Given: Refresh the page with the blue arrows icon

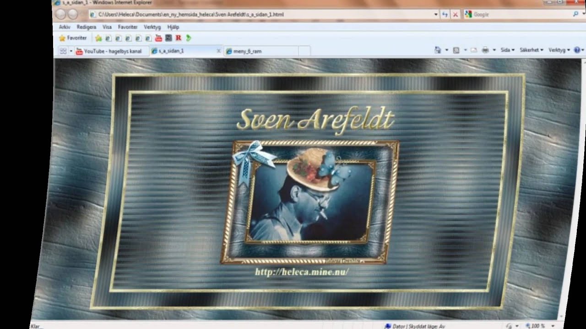Looking at the screenshot, I should coord(445,15).
